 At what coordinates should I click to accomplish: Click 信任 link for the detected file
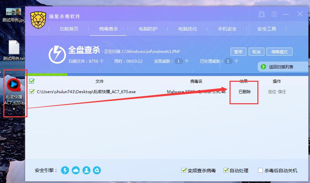point(282,92)
